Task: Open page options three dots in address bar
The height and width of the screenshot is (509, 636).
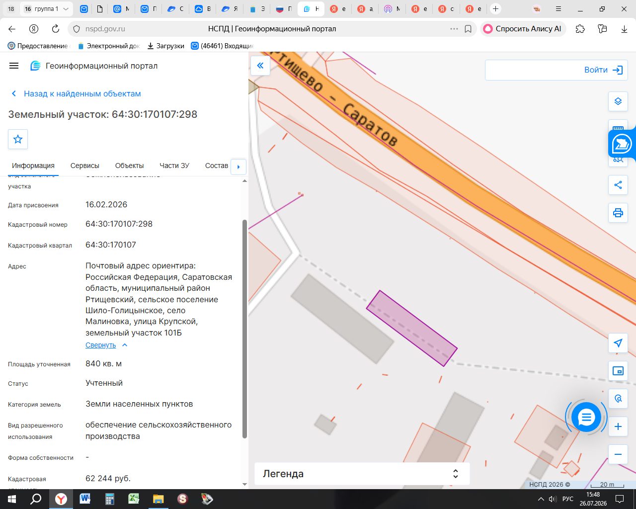Action: (x=454, y=29)
